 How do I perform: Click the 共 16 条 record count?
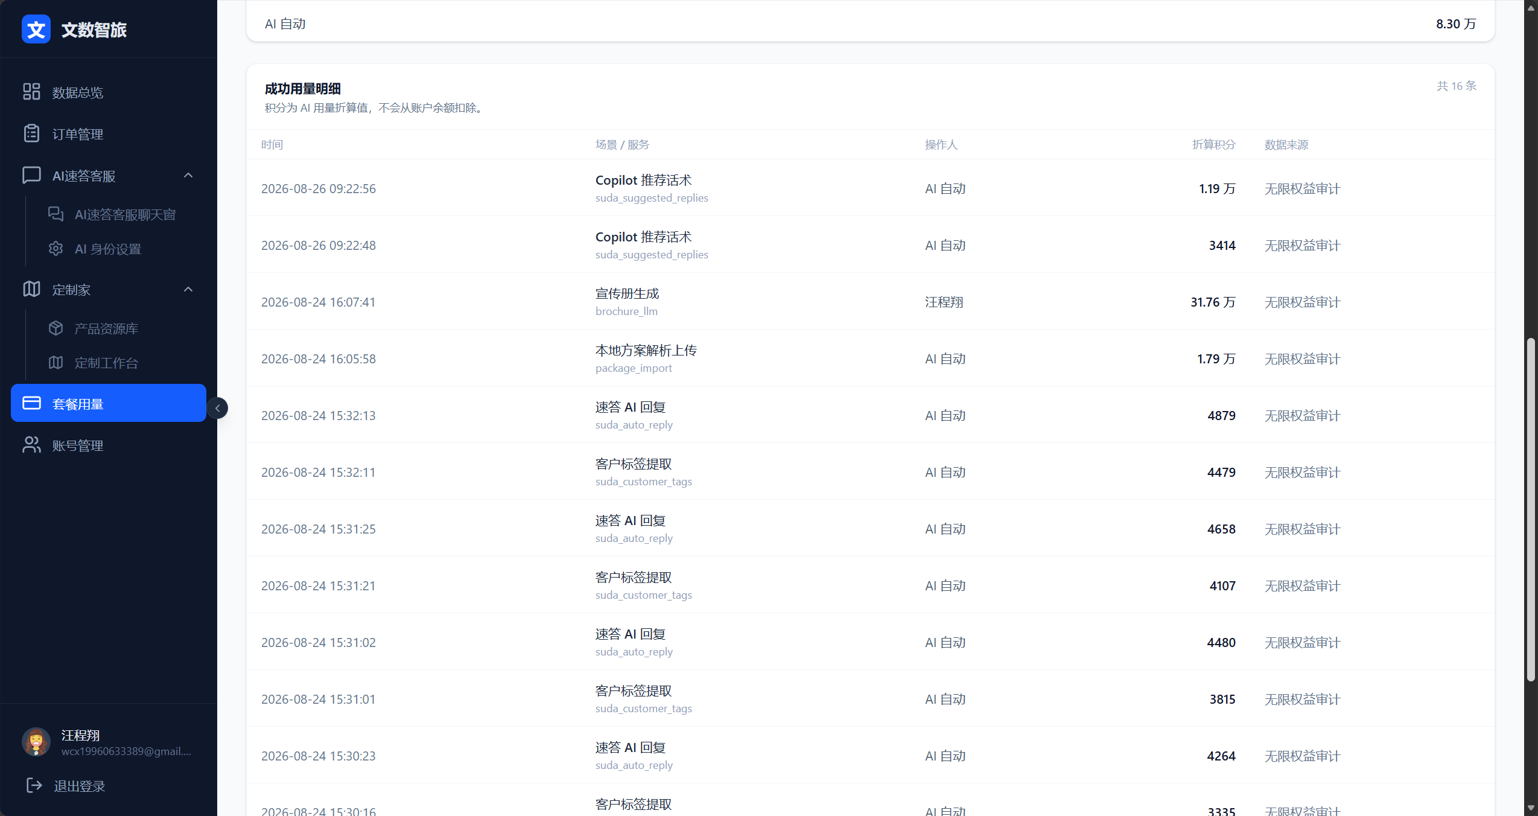(x=1457, y=86)
